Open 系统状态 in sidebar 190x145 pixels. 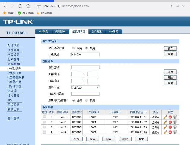click(14, 46)
